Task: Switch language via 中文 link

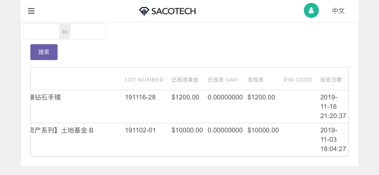Action: click(x=338, y=11)
